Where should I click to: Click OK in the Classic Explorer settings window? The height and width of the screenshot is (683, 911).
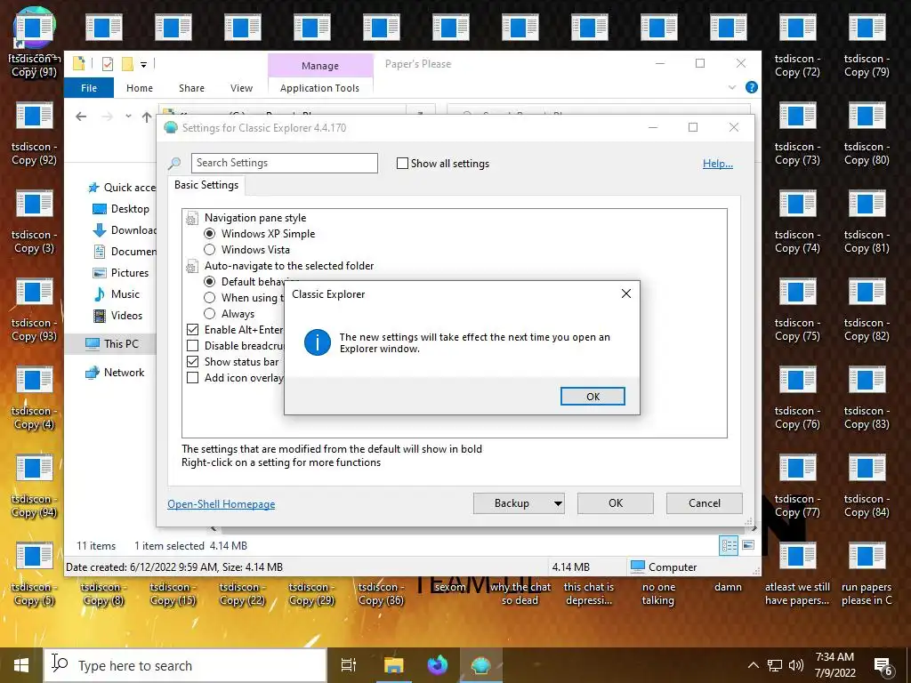click(x=616, y=503)
